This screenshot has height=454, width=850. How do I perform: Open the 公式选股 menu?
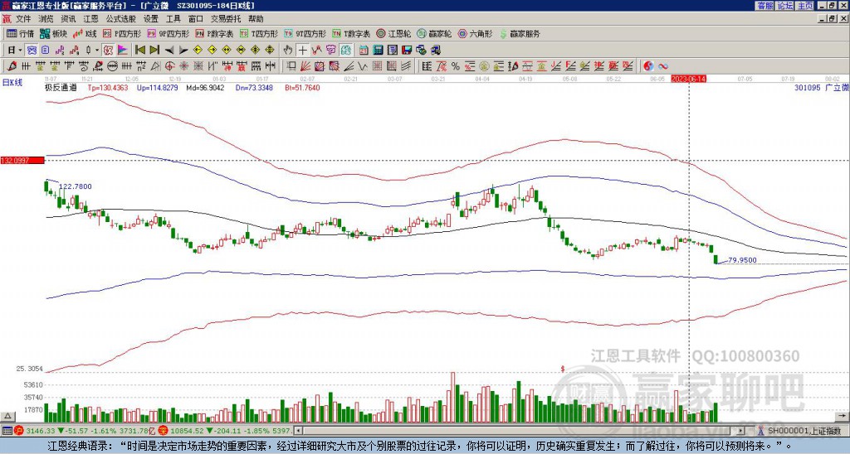(121, 19)
